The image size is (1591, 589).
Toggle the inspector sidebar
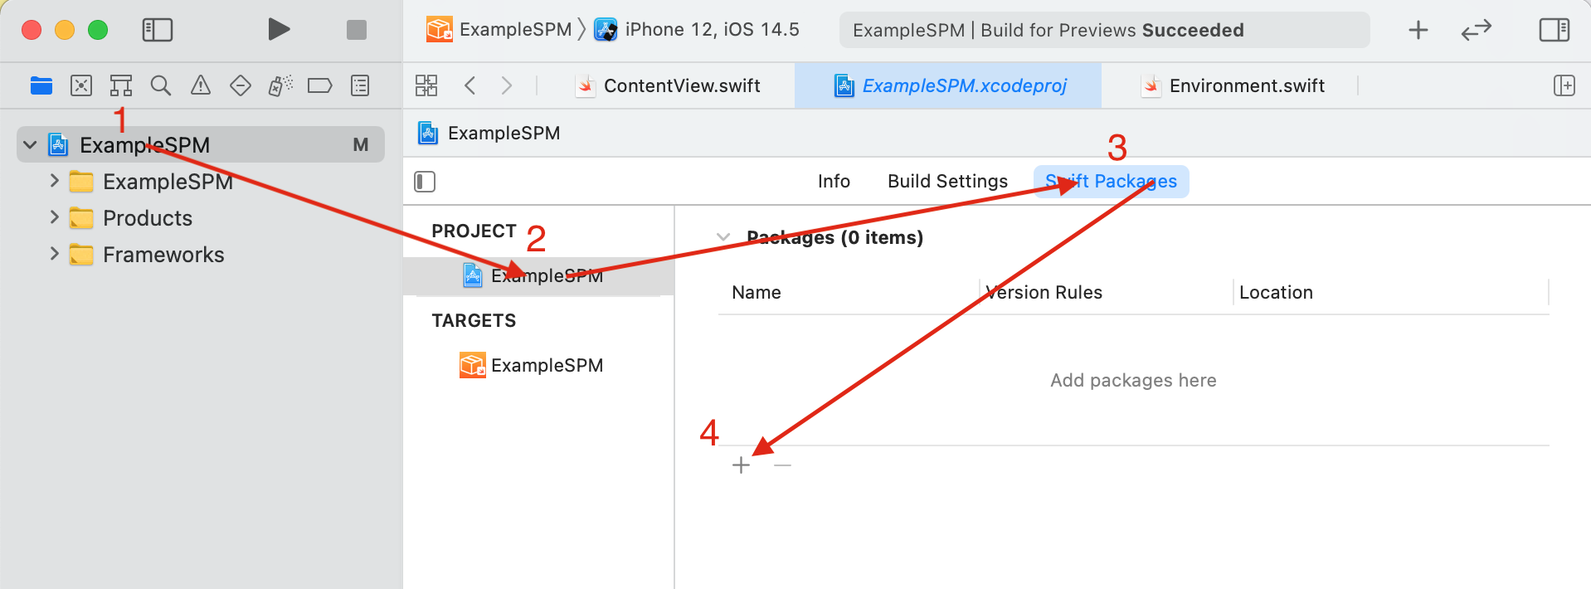[1554, 31]
